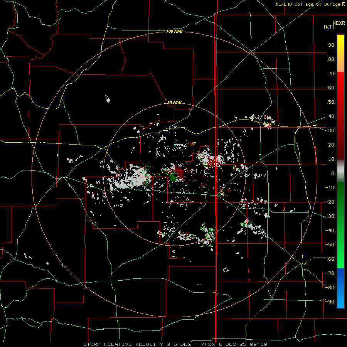The image size is (347, 347).
Task: Click the -60 value on velocity scale
Action: [x=330, y=259]
